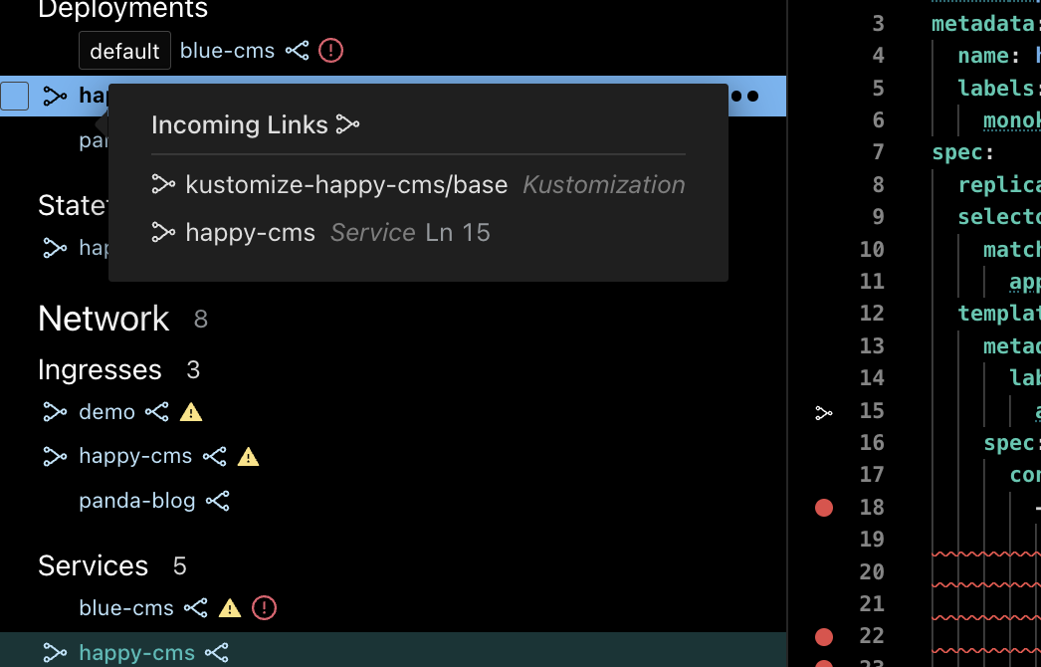The width and height of the screenshot is (1041, 667).
Task: Click the outgoing links icon of happy-cms service
Action: [x=217, y=653]
